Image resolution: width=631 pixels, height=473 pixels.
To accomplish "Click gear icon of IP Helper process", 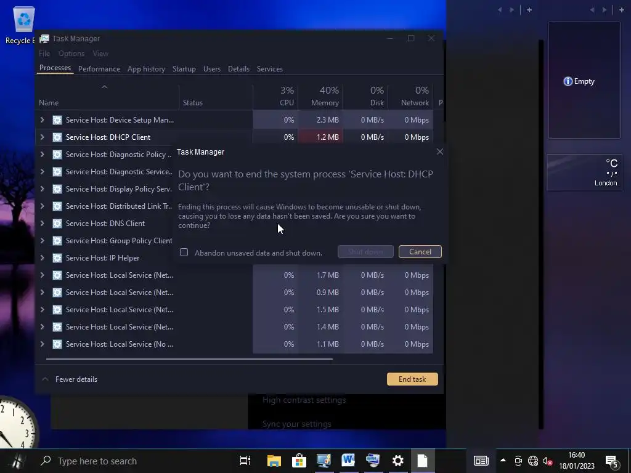I will pyautogui.click(x=57, y=258).
